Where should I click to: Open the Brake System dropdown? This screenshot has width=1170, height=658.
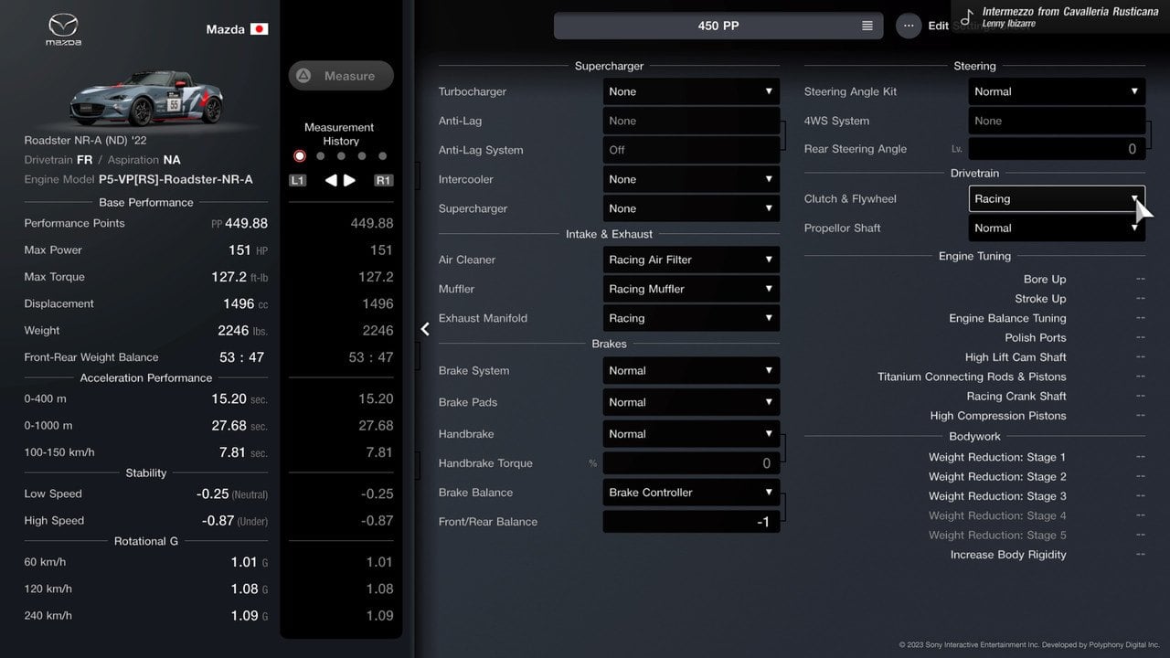point(691,370)
